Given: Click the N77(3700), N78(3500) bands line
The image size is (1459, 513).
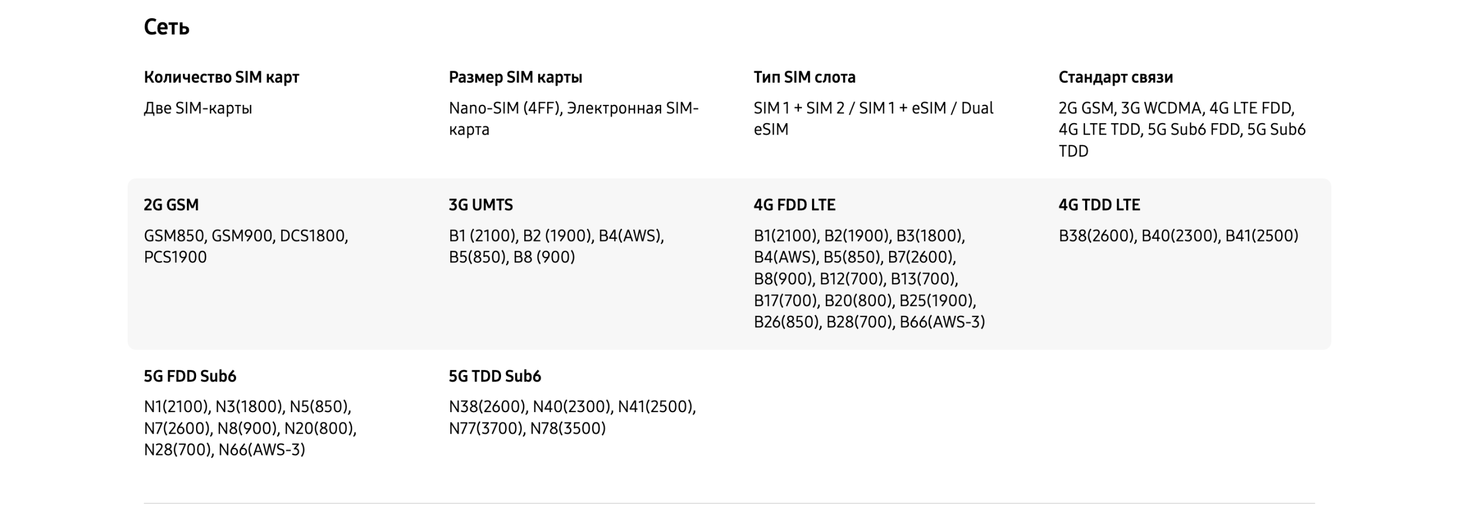Looking at the screenshot, I should 527,428.
